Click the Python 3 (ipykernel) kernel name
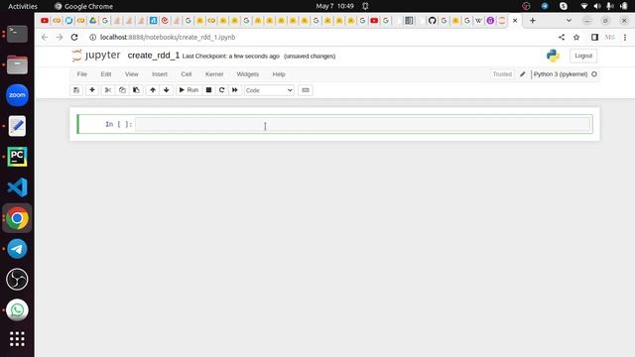The width and height of the screenshot is (635, 357). click(x=561, y=74)
